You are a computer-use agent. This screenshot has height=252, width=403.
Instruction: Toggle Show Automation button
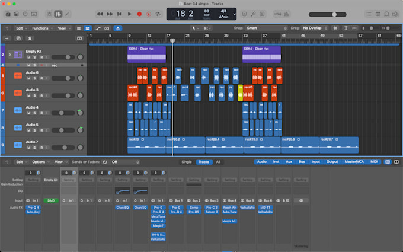tap(98, 28)
